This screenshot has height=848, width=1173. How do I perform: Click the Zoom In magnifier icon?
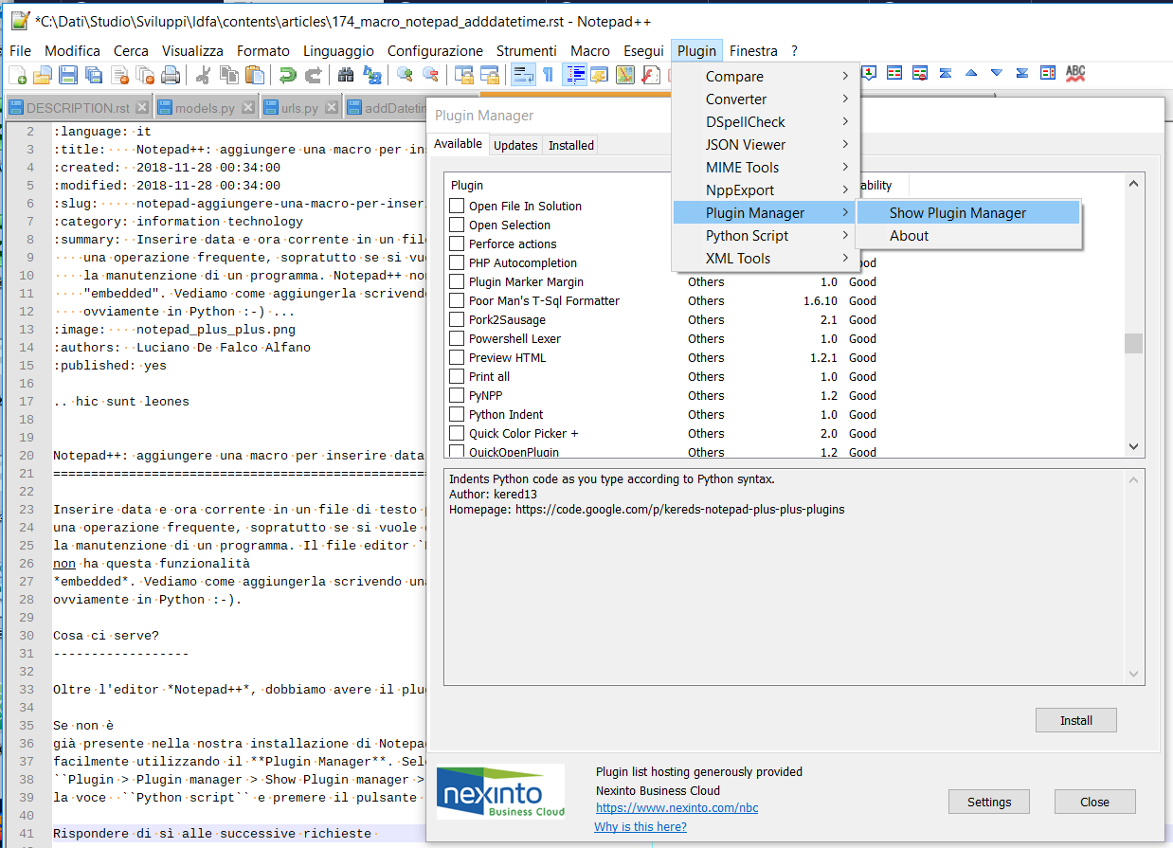pyautogui.click(x=406, y=75)
